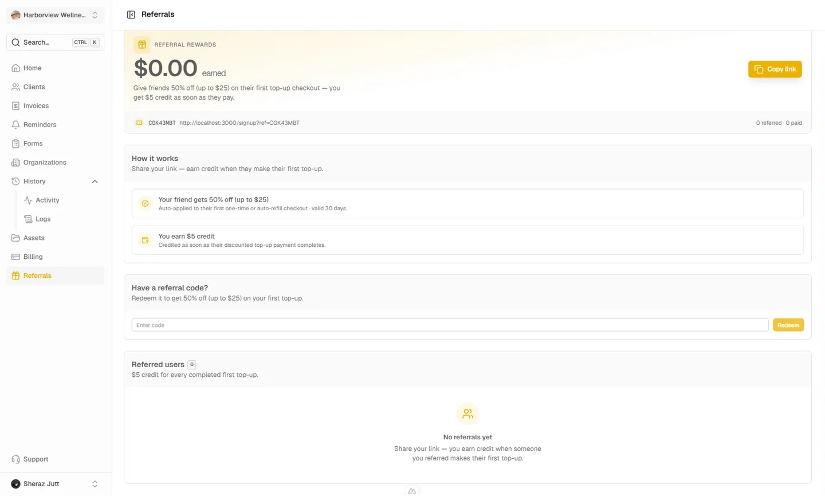Open the Harborview Wellness workspace switcher
The width and height of the screenshot is (825, 496).
(55, 15)
